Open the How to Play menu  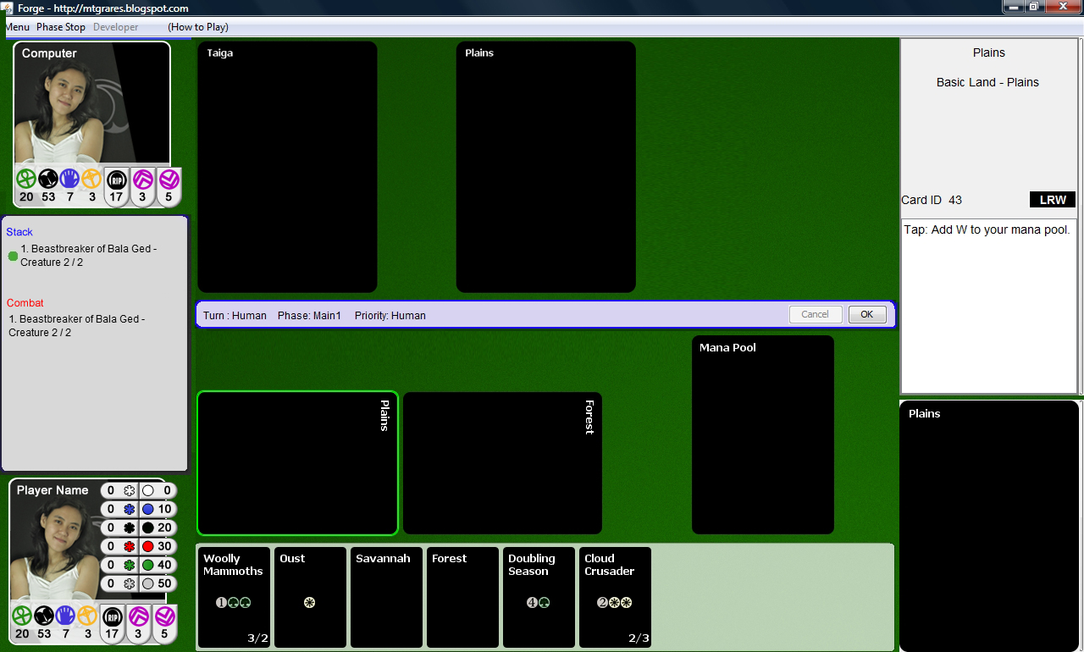[x=198, y=27]
